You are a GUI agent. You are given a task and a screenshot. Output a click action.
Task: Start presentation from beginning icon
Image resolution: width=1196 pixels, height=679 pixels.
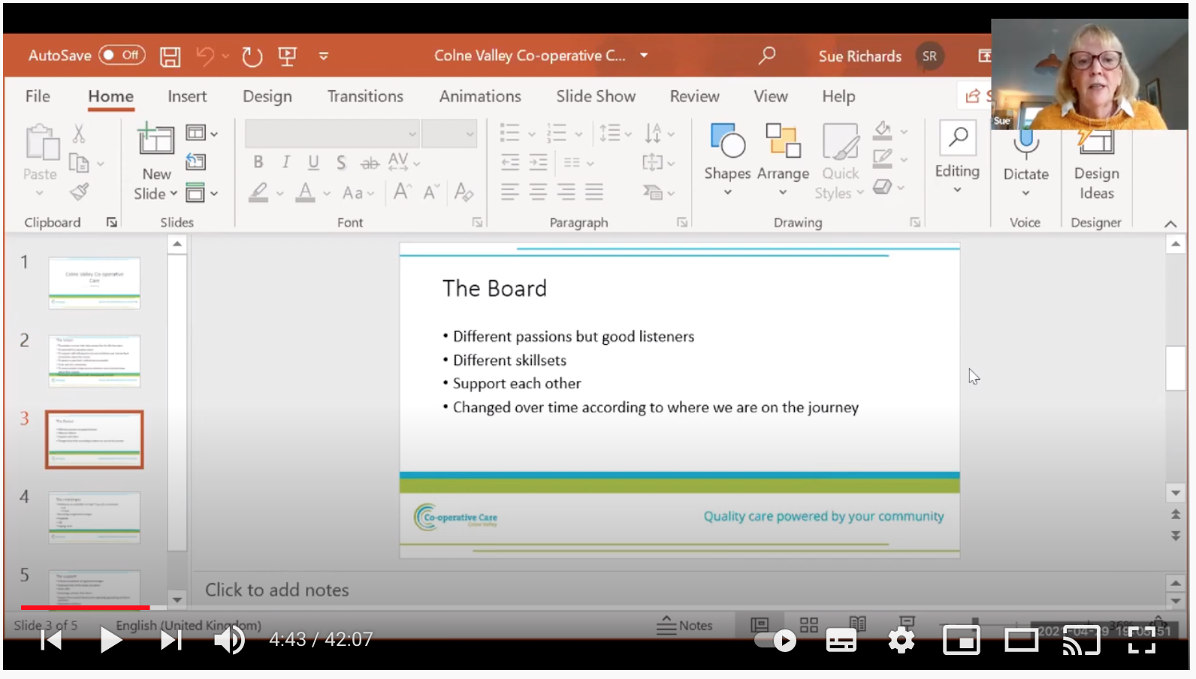(287, 56)
